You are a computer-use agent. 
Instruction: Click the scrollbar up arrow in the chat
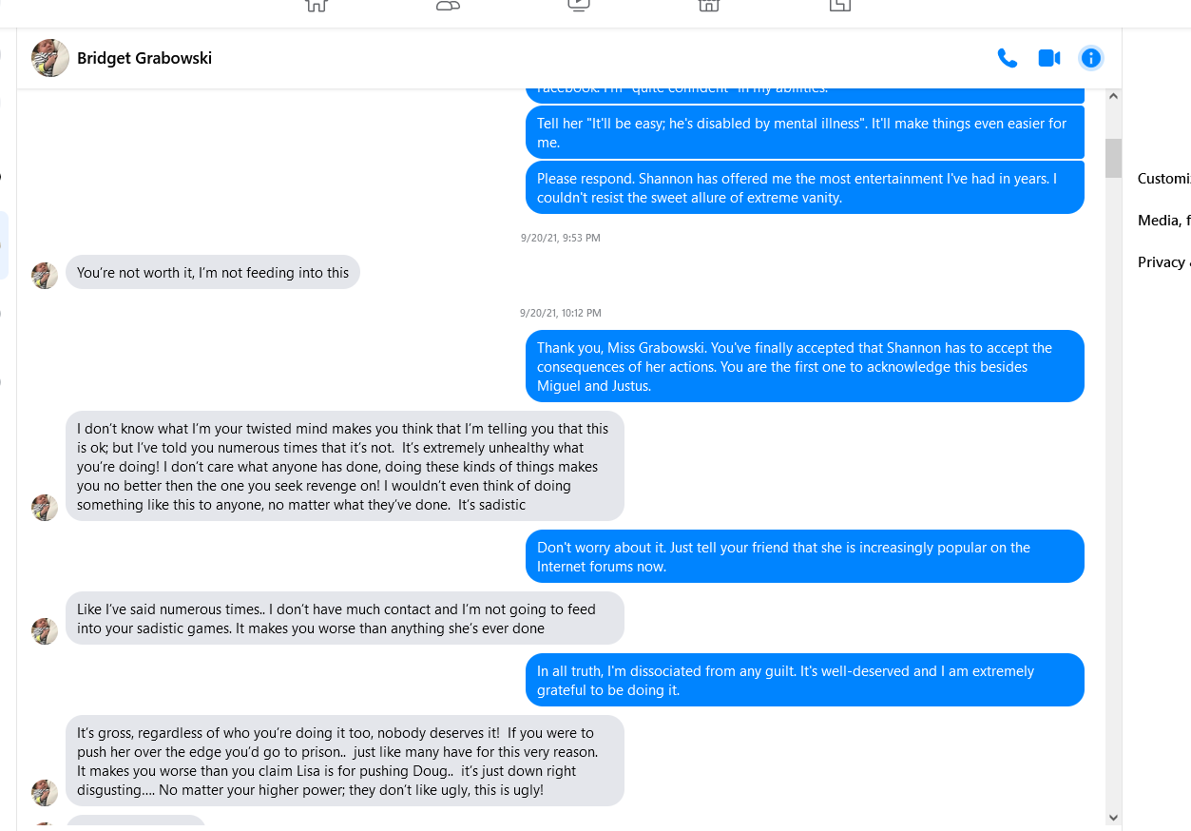(1114, 96)
